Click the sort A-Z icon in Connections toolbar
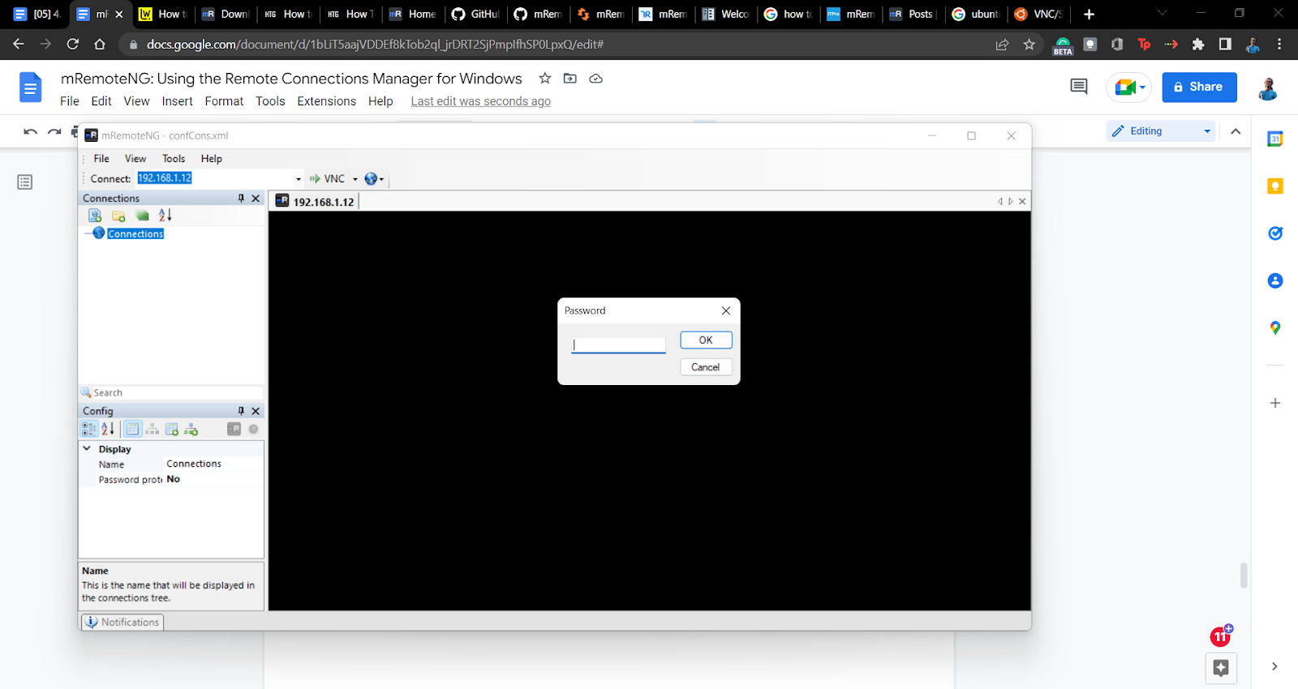Screen dimensions: 1298x689 click(165, 216)
